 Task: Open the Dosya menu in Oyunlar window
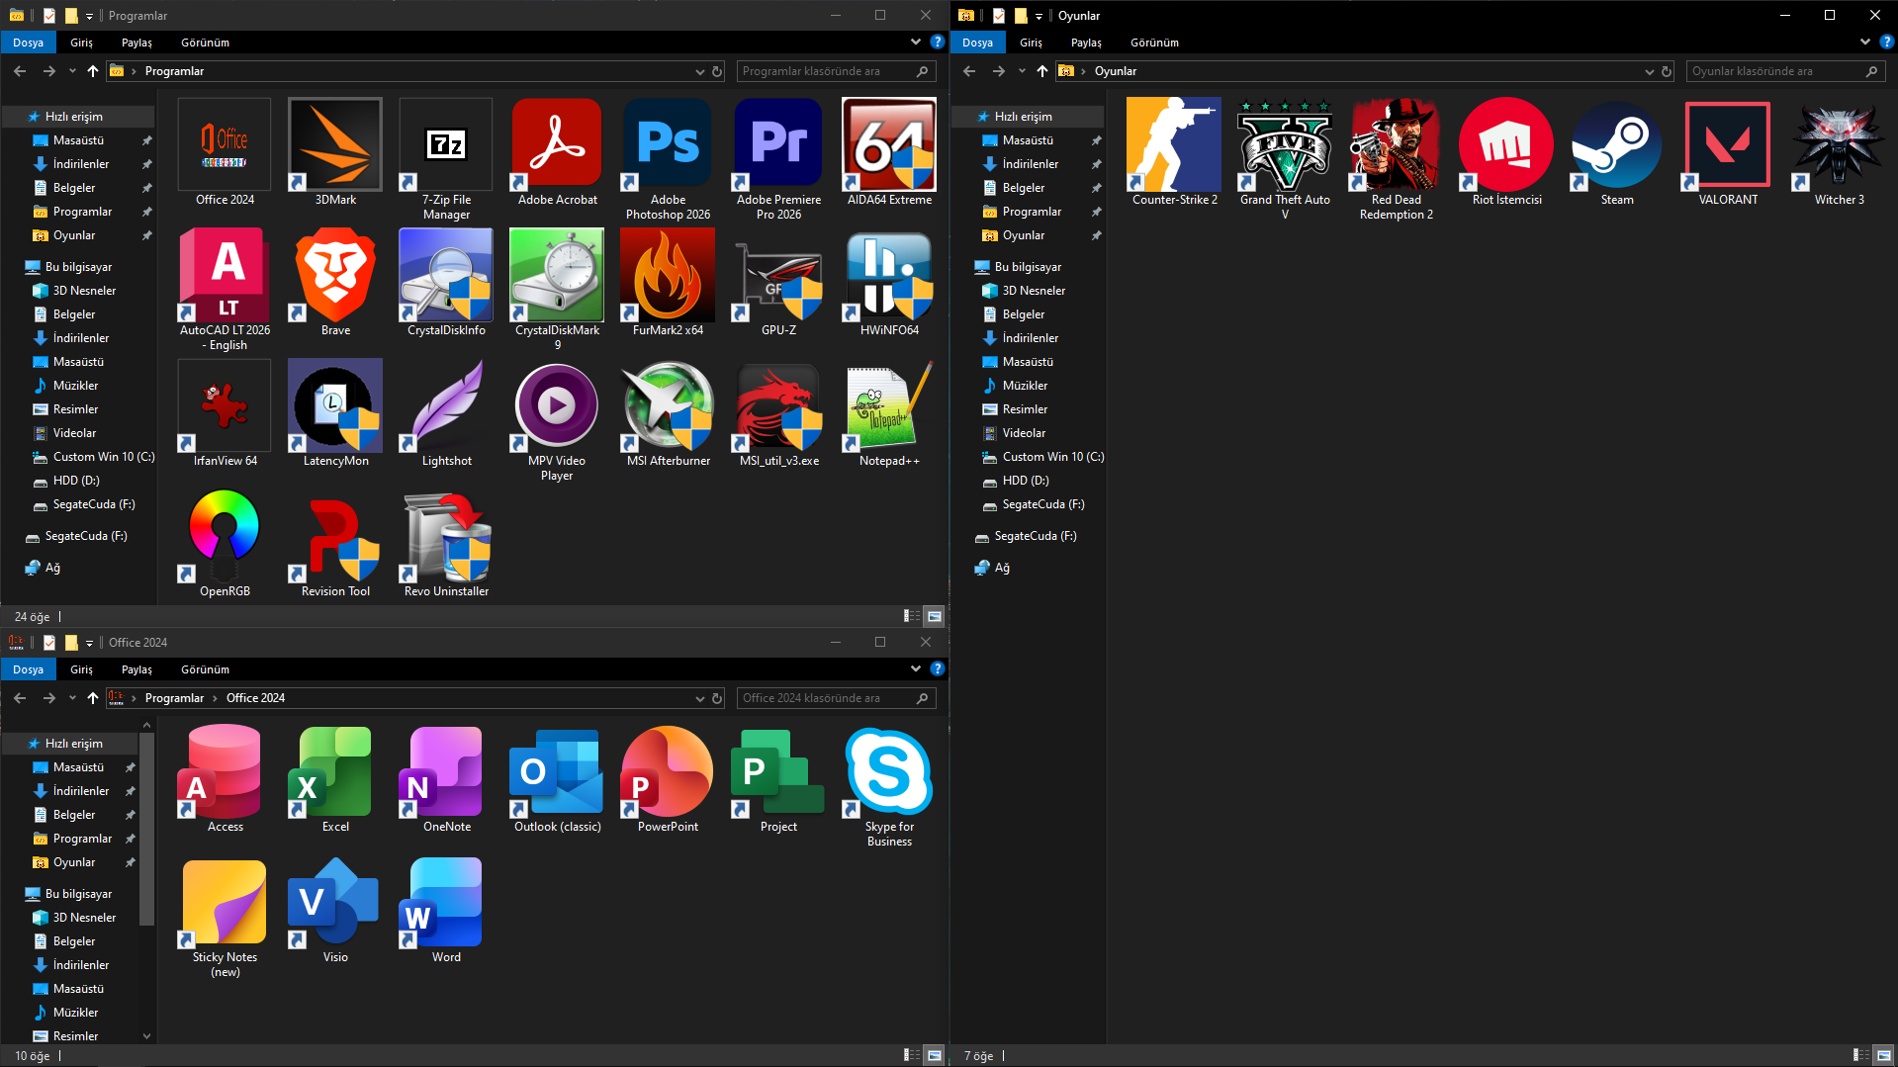tap(977, 43)
